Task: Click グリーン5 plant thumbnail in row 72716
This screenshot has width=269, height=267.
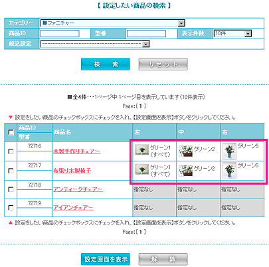Action: pyautogui.click(x=230, y=151)
